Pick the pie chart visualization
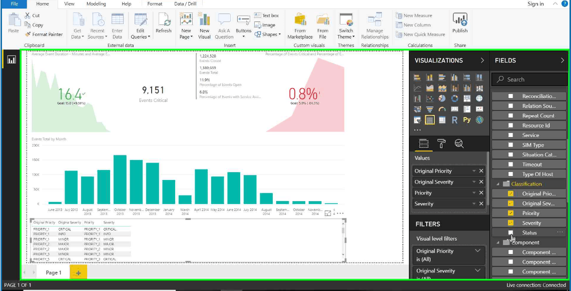The width and height of the screenshot is (571, 291). point(442,98)
